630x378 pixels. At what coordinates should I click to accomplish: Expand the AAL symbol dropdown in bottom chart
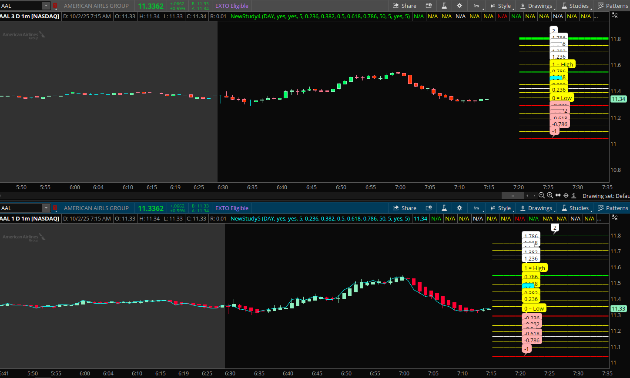point(46,208)
